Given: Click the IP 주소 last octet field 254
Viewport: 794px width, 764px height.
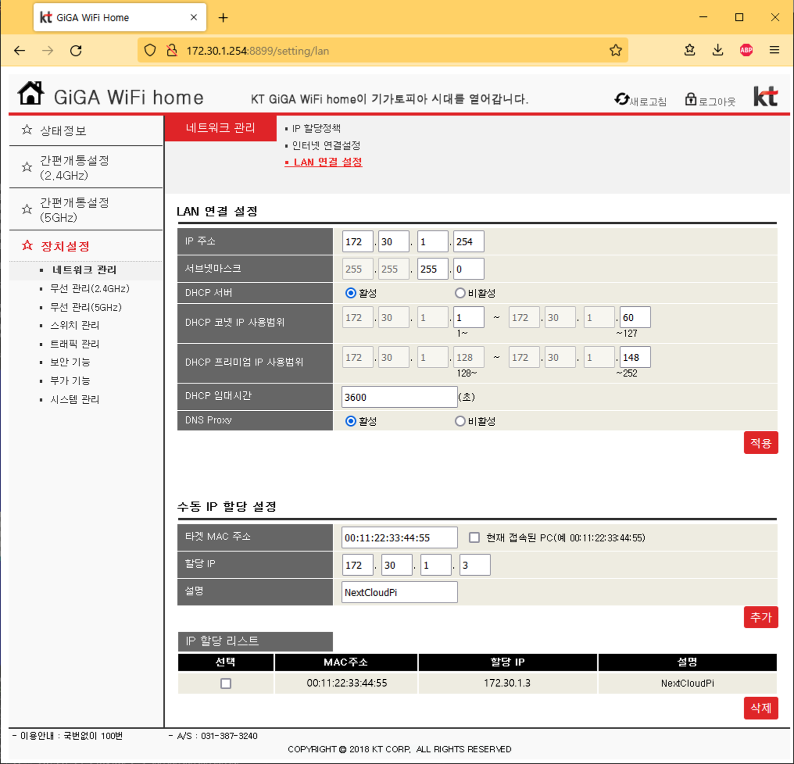Looking at the screenshot, I should pyautogui.click(x=468, y=242).
